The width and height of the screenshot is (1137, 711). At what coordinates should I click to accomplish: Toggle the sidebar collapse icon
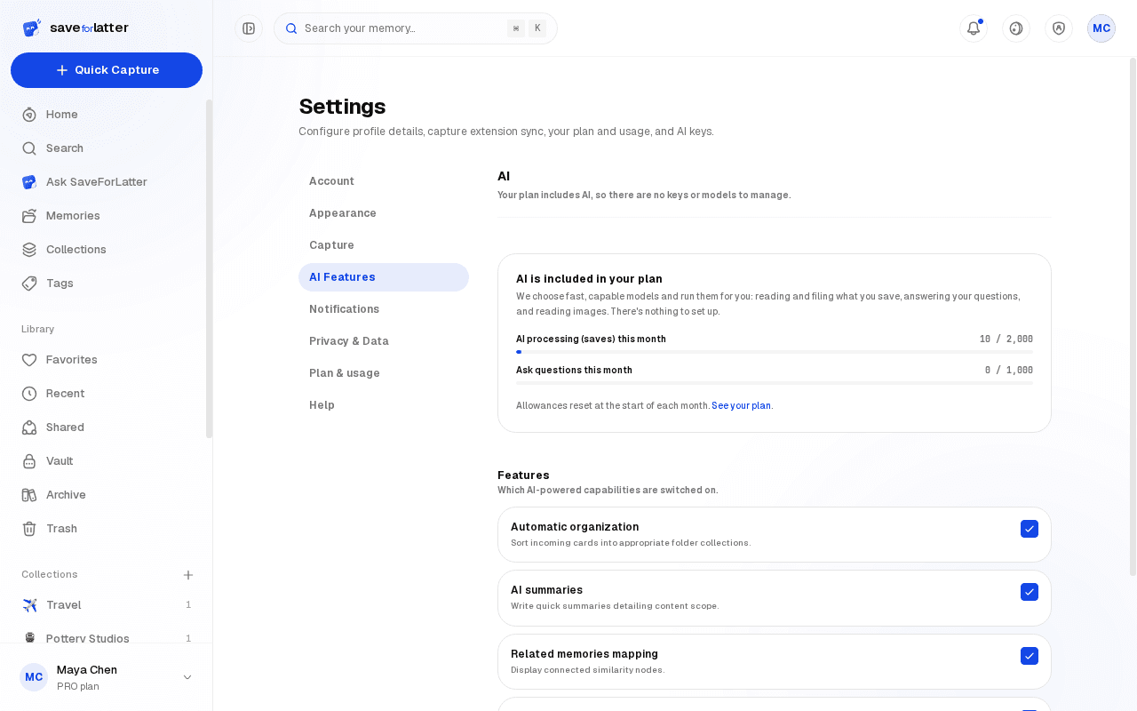coord(249,28)
